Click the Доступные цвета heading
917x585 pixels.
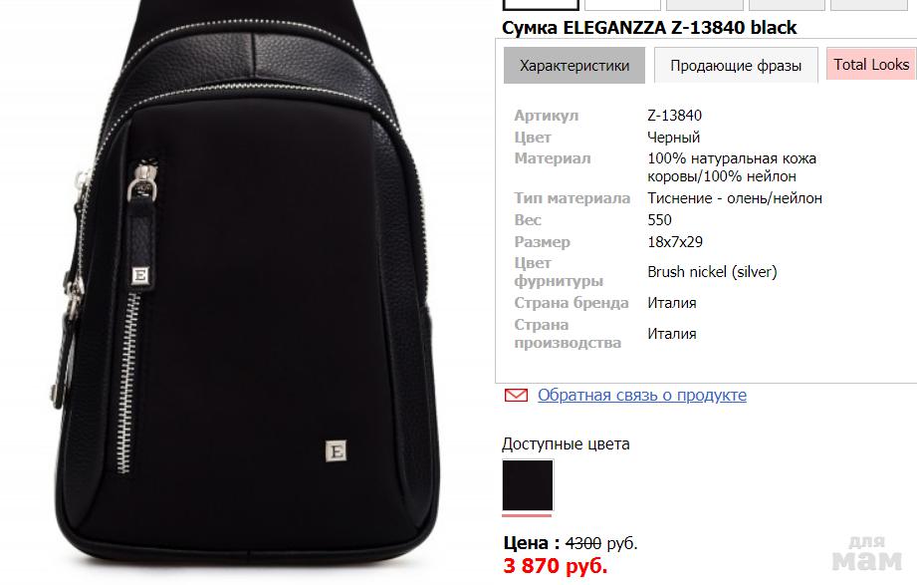pyautogui.click(x=566, y=443)
